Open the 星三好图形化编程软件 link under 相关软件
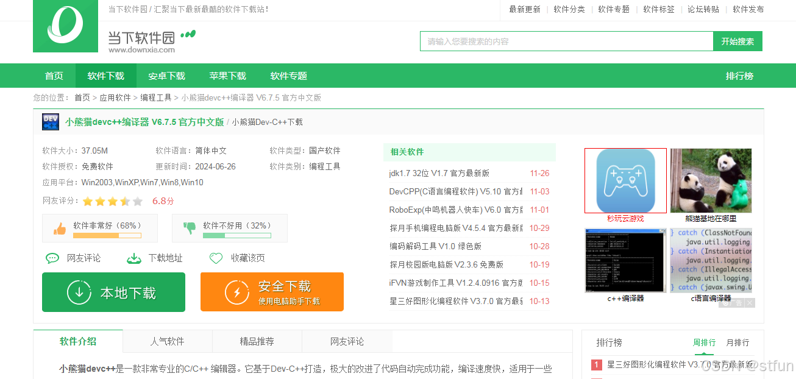 coord(455,301)
